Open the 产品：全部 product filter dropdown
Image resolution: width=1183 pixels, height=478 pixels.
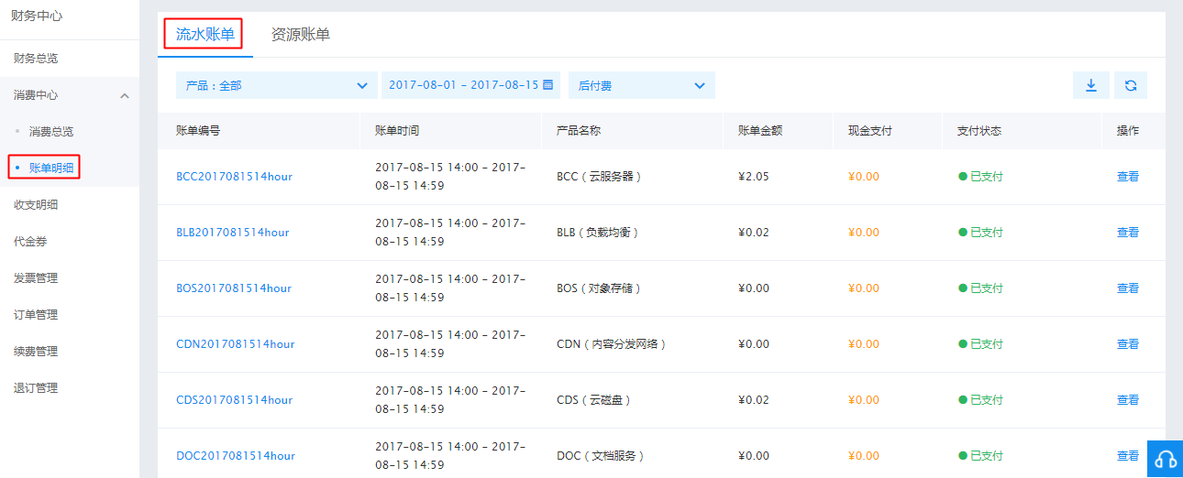(x=276, y=85)
